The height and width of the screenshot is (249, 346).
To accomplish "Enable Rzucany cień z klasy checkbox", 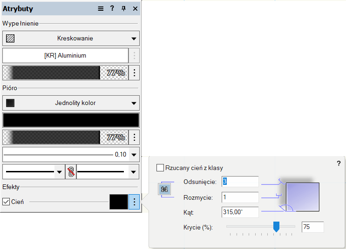I will (161, 168).
